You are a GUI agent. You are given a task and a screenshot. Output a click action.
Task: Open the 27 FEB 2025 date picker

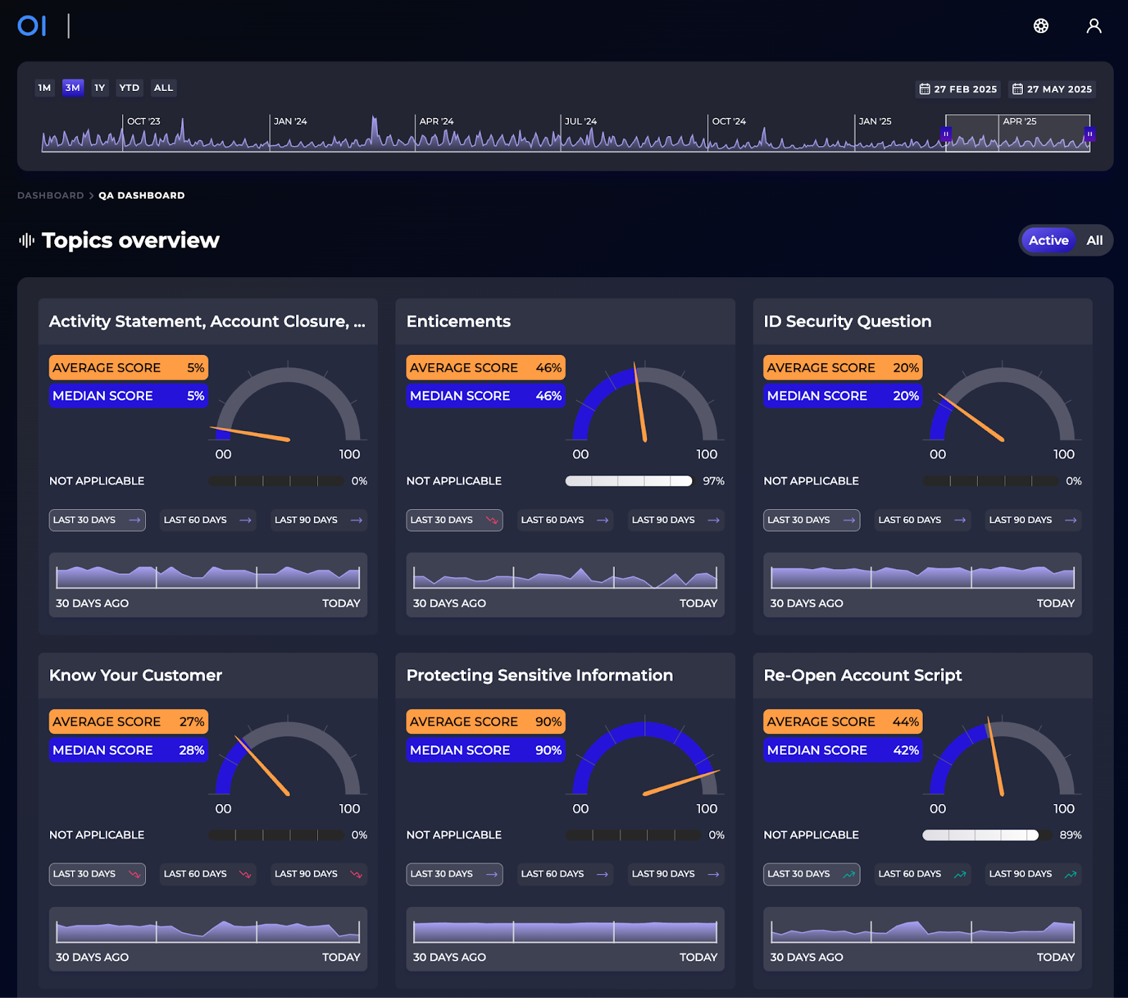(957, 89)
